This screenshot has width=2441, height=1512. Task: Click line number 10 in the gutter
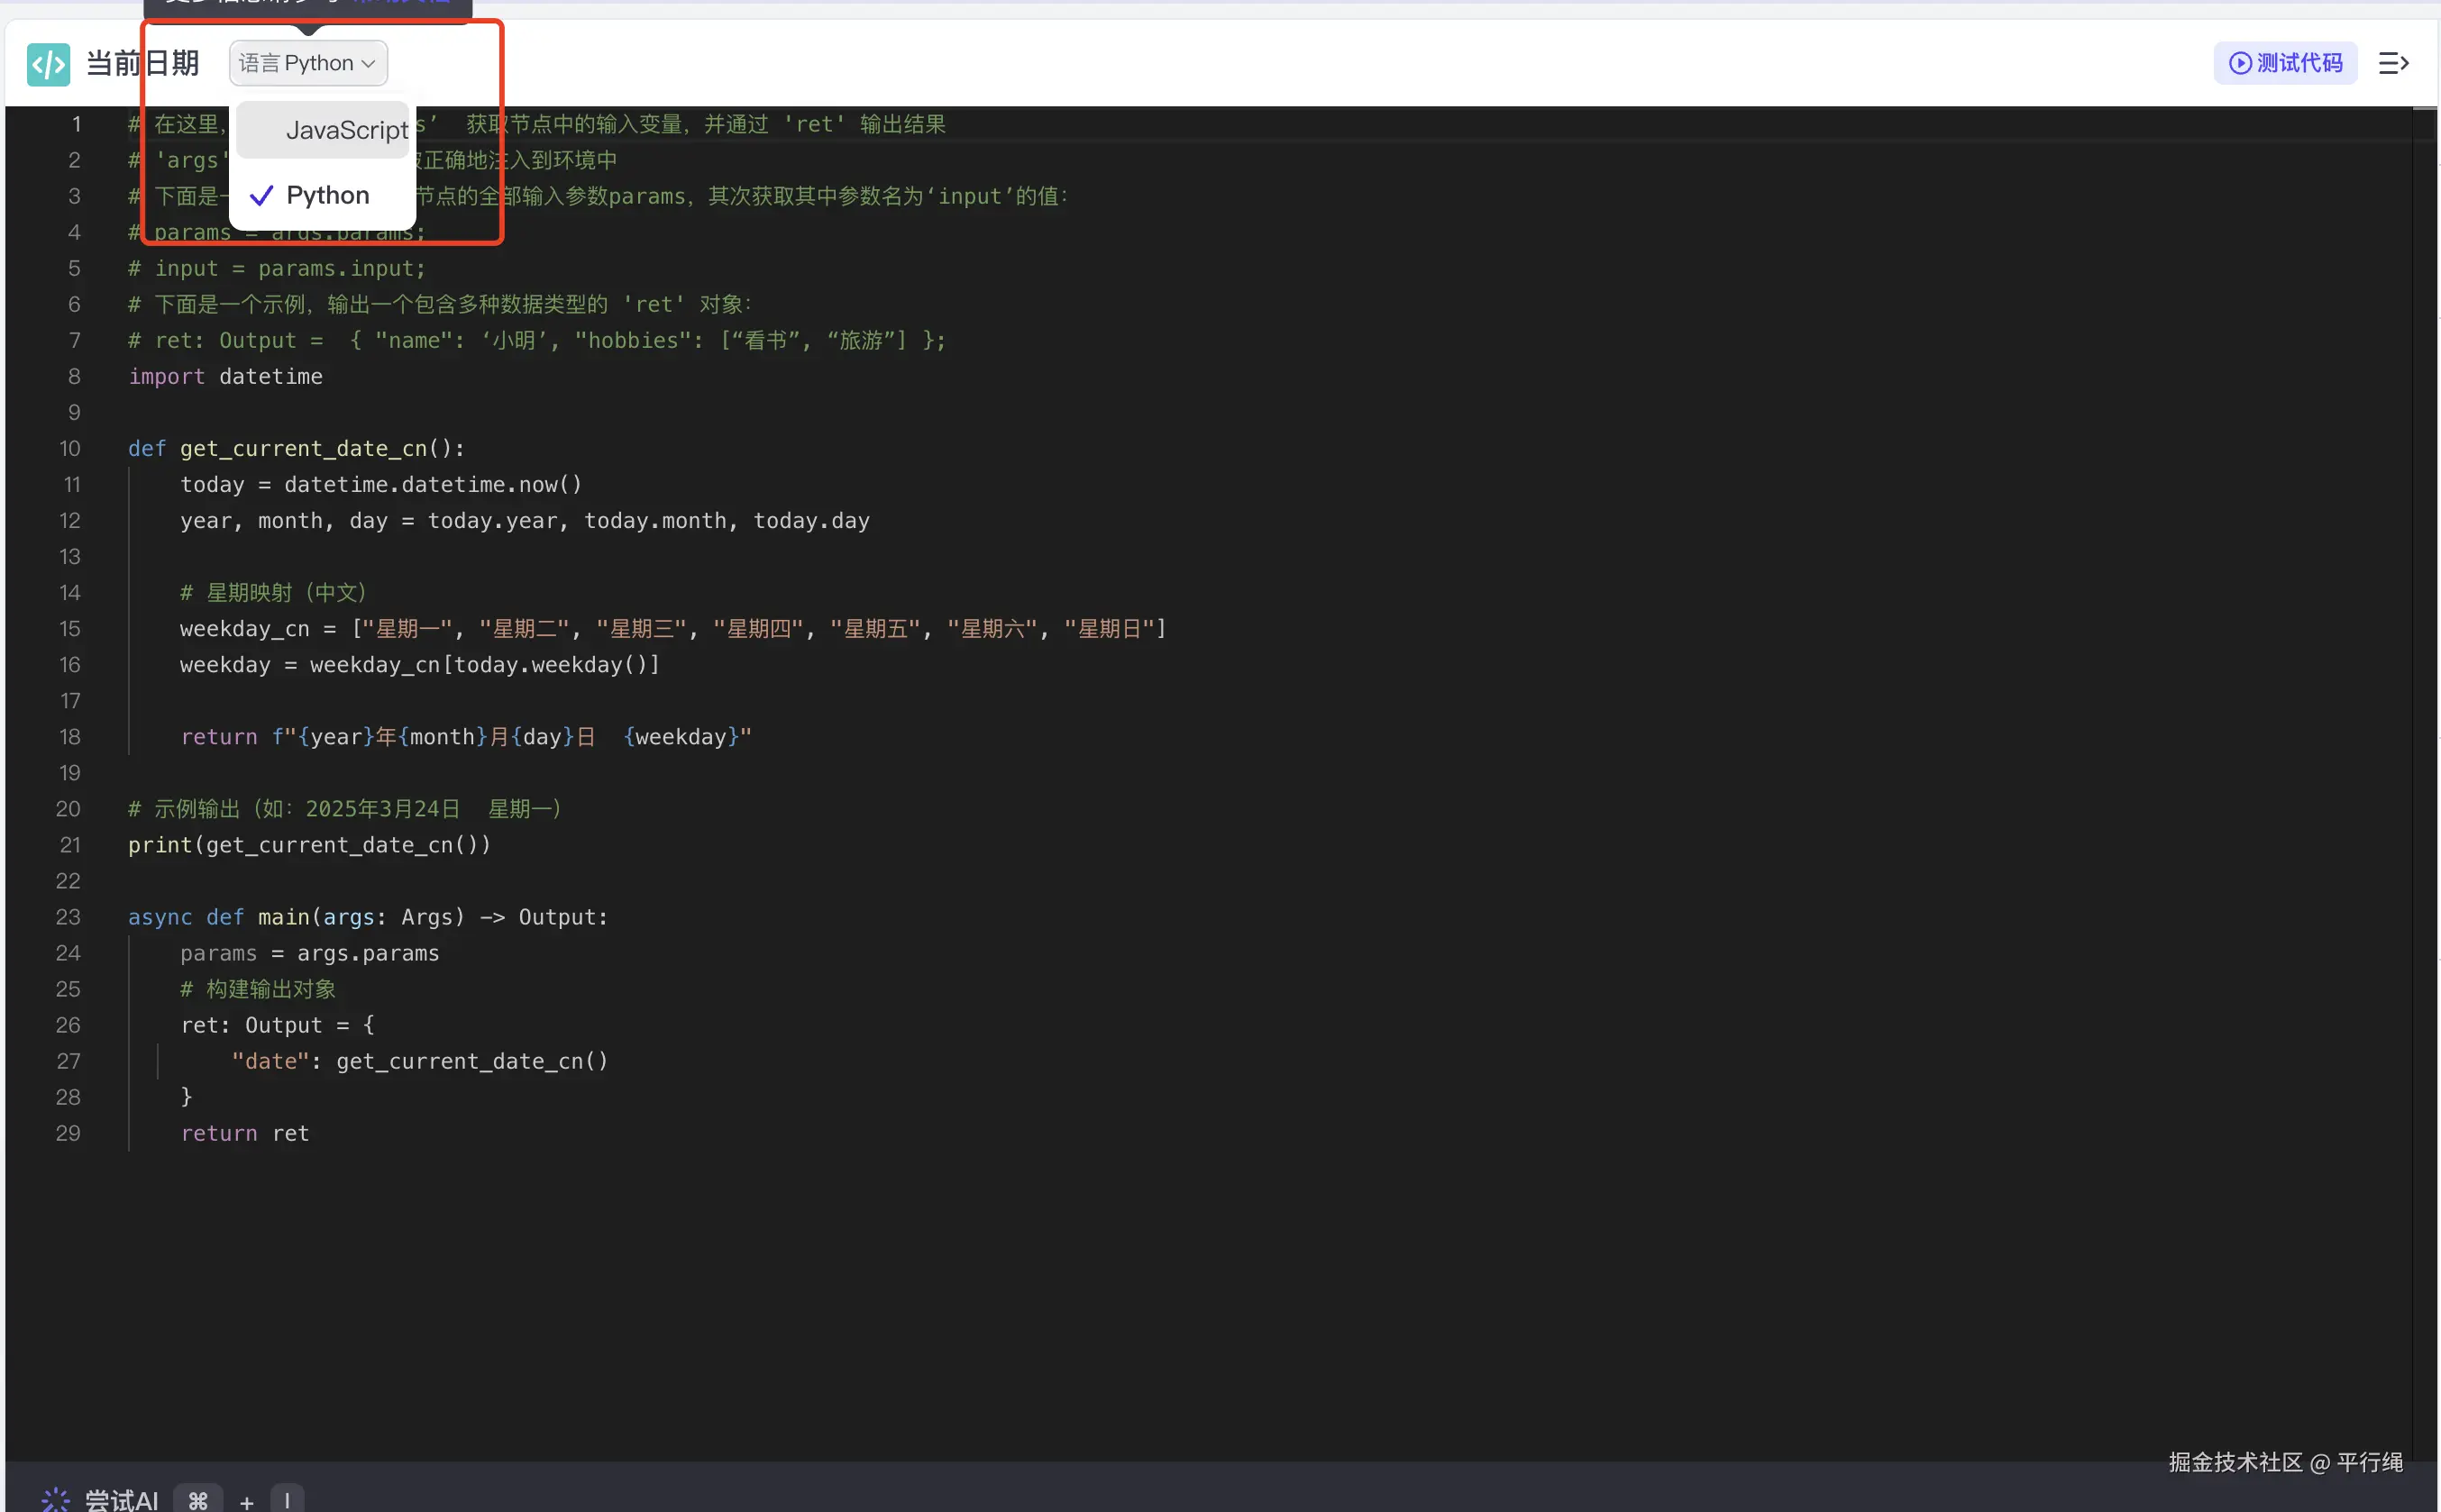pyautogui.click(x=69, y=449)
